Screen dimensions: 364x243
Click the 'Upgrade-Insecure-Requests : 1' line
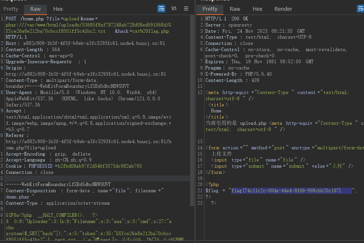click(x=46, y=62)
